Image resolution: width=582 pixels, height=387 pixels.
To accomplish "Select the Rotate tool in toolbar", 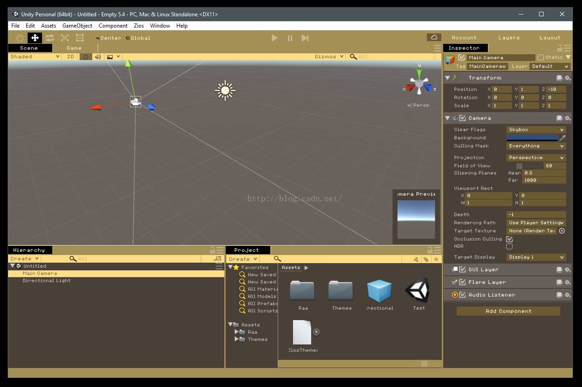I will click(x=50, y=38).
